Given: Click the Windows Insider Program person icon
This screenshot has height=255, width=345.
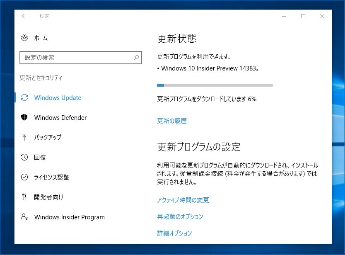Looking at the screenshot, I should (x=24, y=217).
